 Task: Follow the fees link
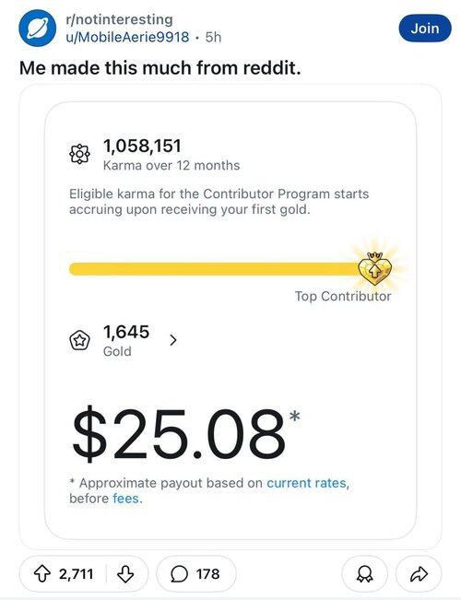[126, 499]
